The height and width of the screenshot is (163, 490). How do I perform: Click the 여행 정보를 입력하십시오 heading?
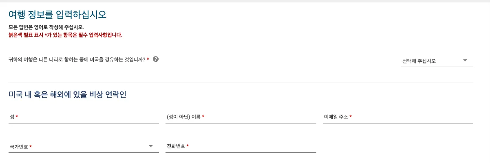tap(57, 15)
